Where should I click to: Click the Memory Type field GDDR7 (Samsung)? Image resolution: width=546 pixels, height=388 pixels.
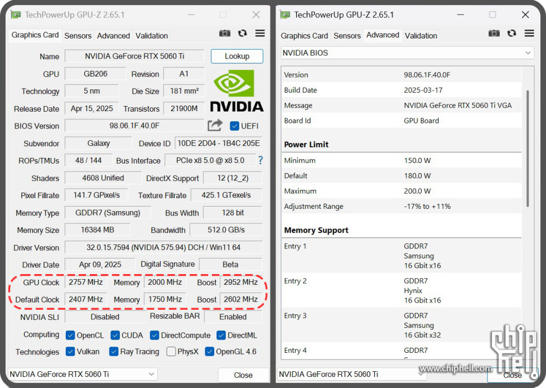click(108, 213)
